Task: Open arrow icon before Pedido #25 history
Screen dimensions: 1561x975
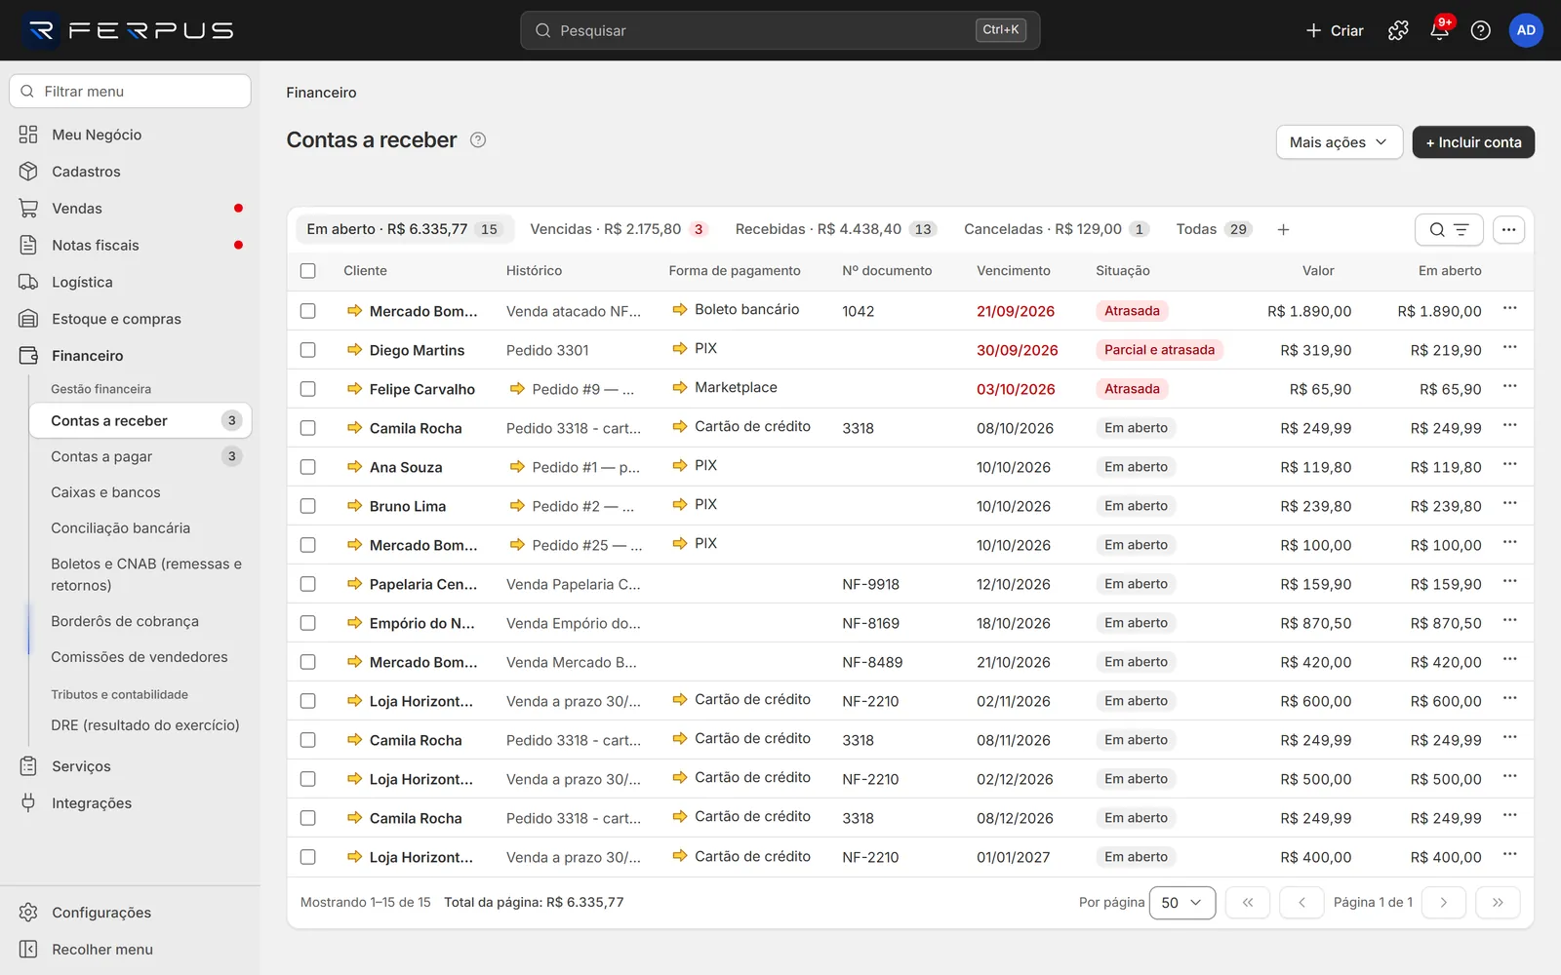Action: (x=517, y=545)
